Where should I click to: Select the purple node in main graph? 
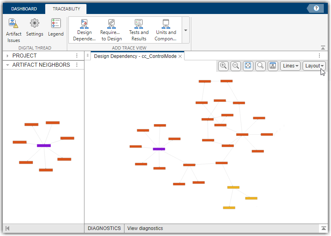(x=159, y=149)
